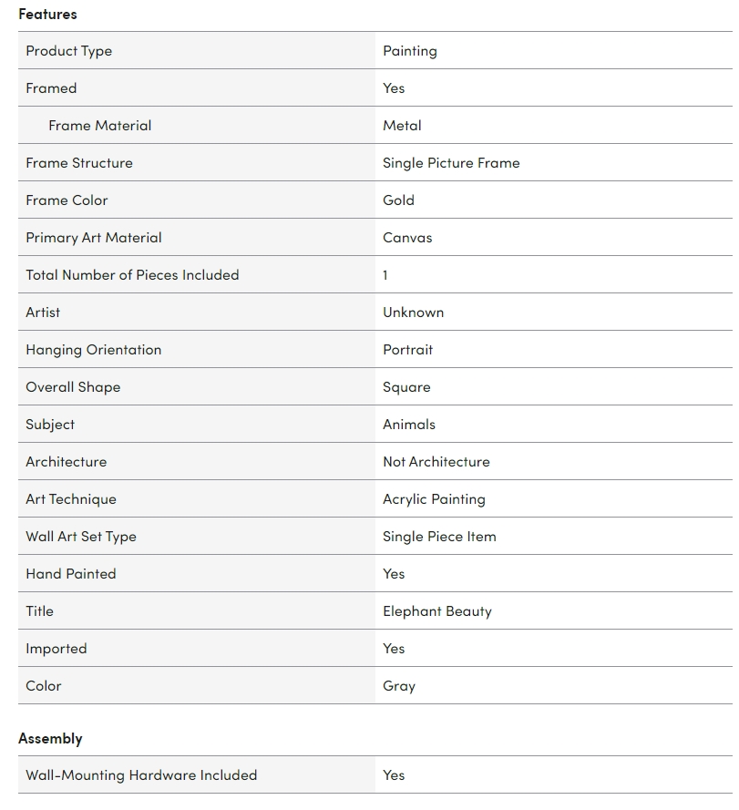Click the Gray color value

click(399, 686)
